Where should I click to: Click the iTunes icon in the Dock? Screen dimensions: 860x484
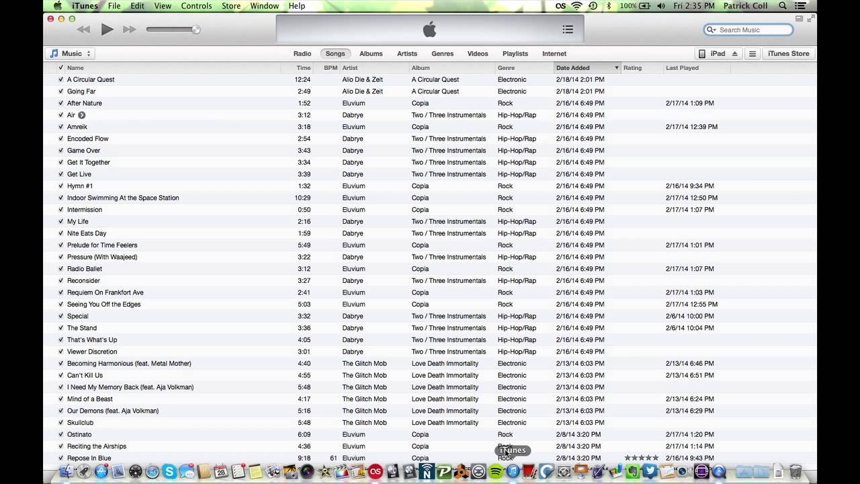513,472
